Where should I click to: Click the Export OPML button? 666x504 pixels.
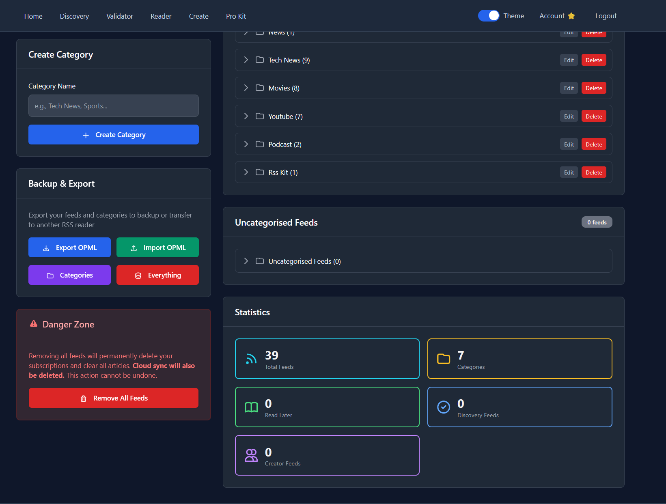[x=69, y=247]
